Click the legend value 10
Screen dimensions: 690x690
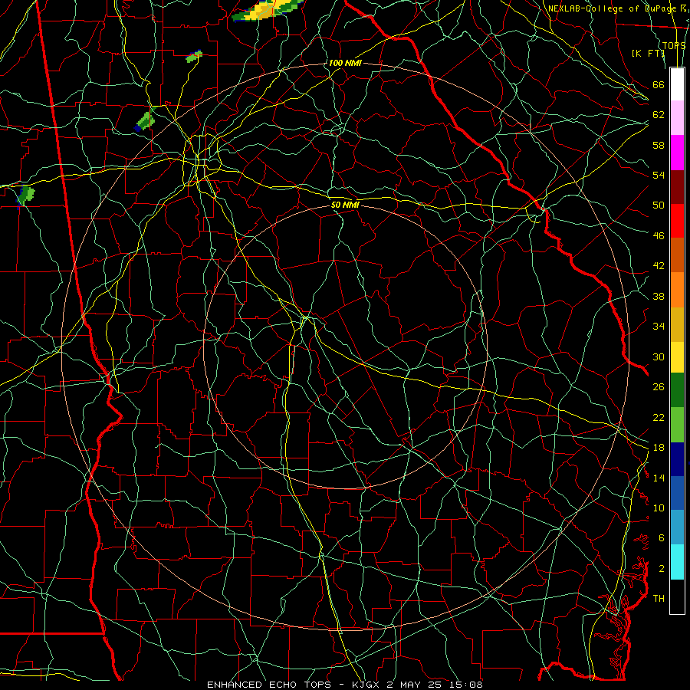[x=659, y=508]
